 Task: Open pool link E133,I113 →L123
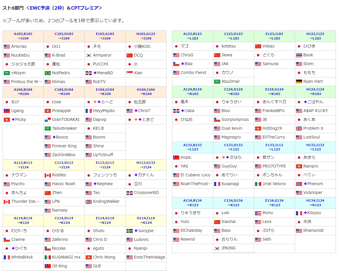[274, 147]
